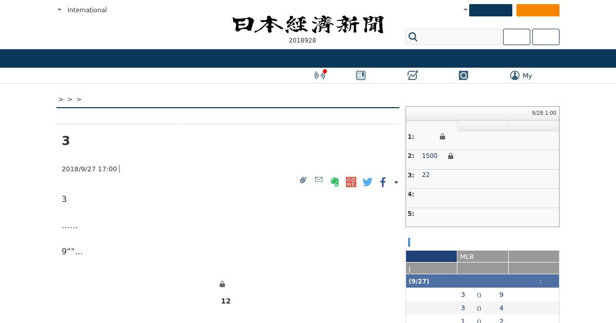The width and height of the screenshot is (616, 323).
Task: Save article with the paperclip icon
Action: pyautogui.click(x=303, y=180)
